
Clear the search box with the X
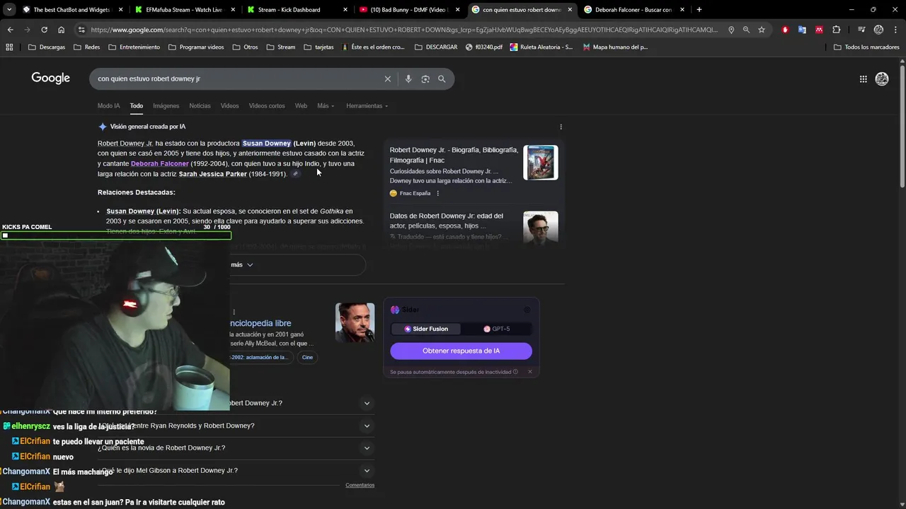387,79
